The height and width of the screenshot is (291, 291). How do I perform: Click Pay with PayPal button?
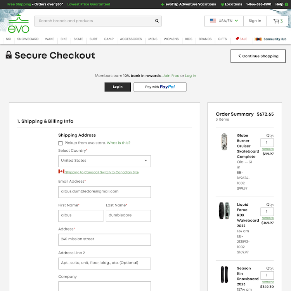coord(160,87)
